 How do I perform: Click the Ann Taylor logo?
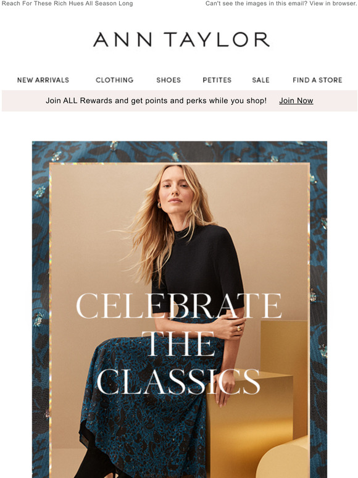181,40
